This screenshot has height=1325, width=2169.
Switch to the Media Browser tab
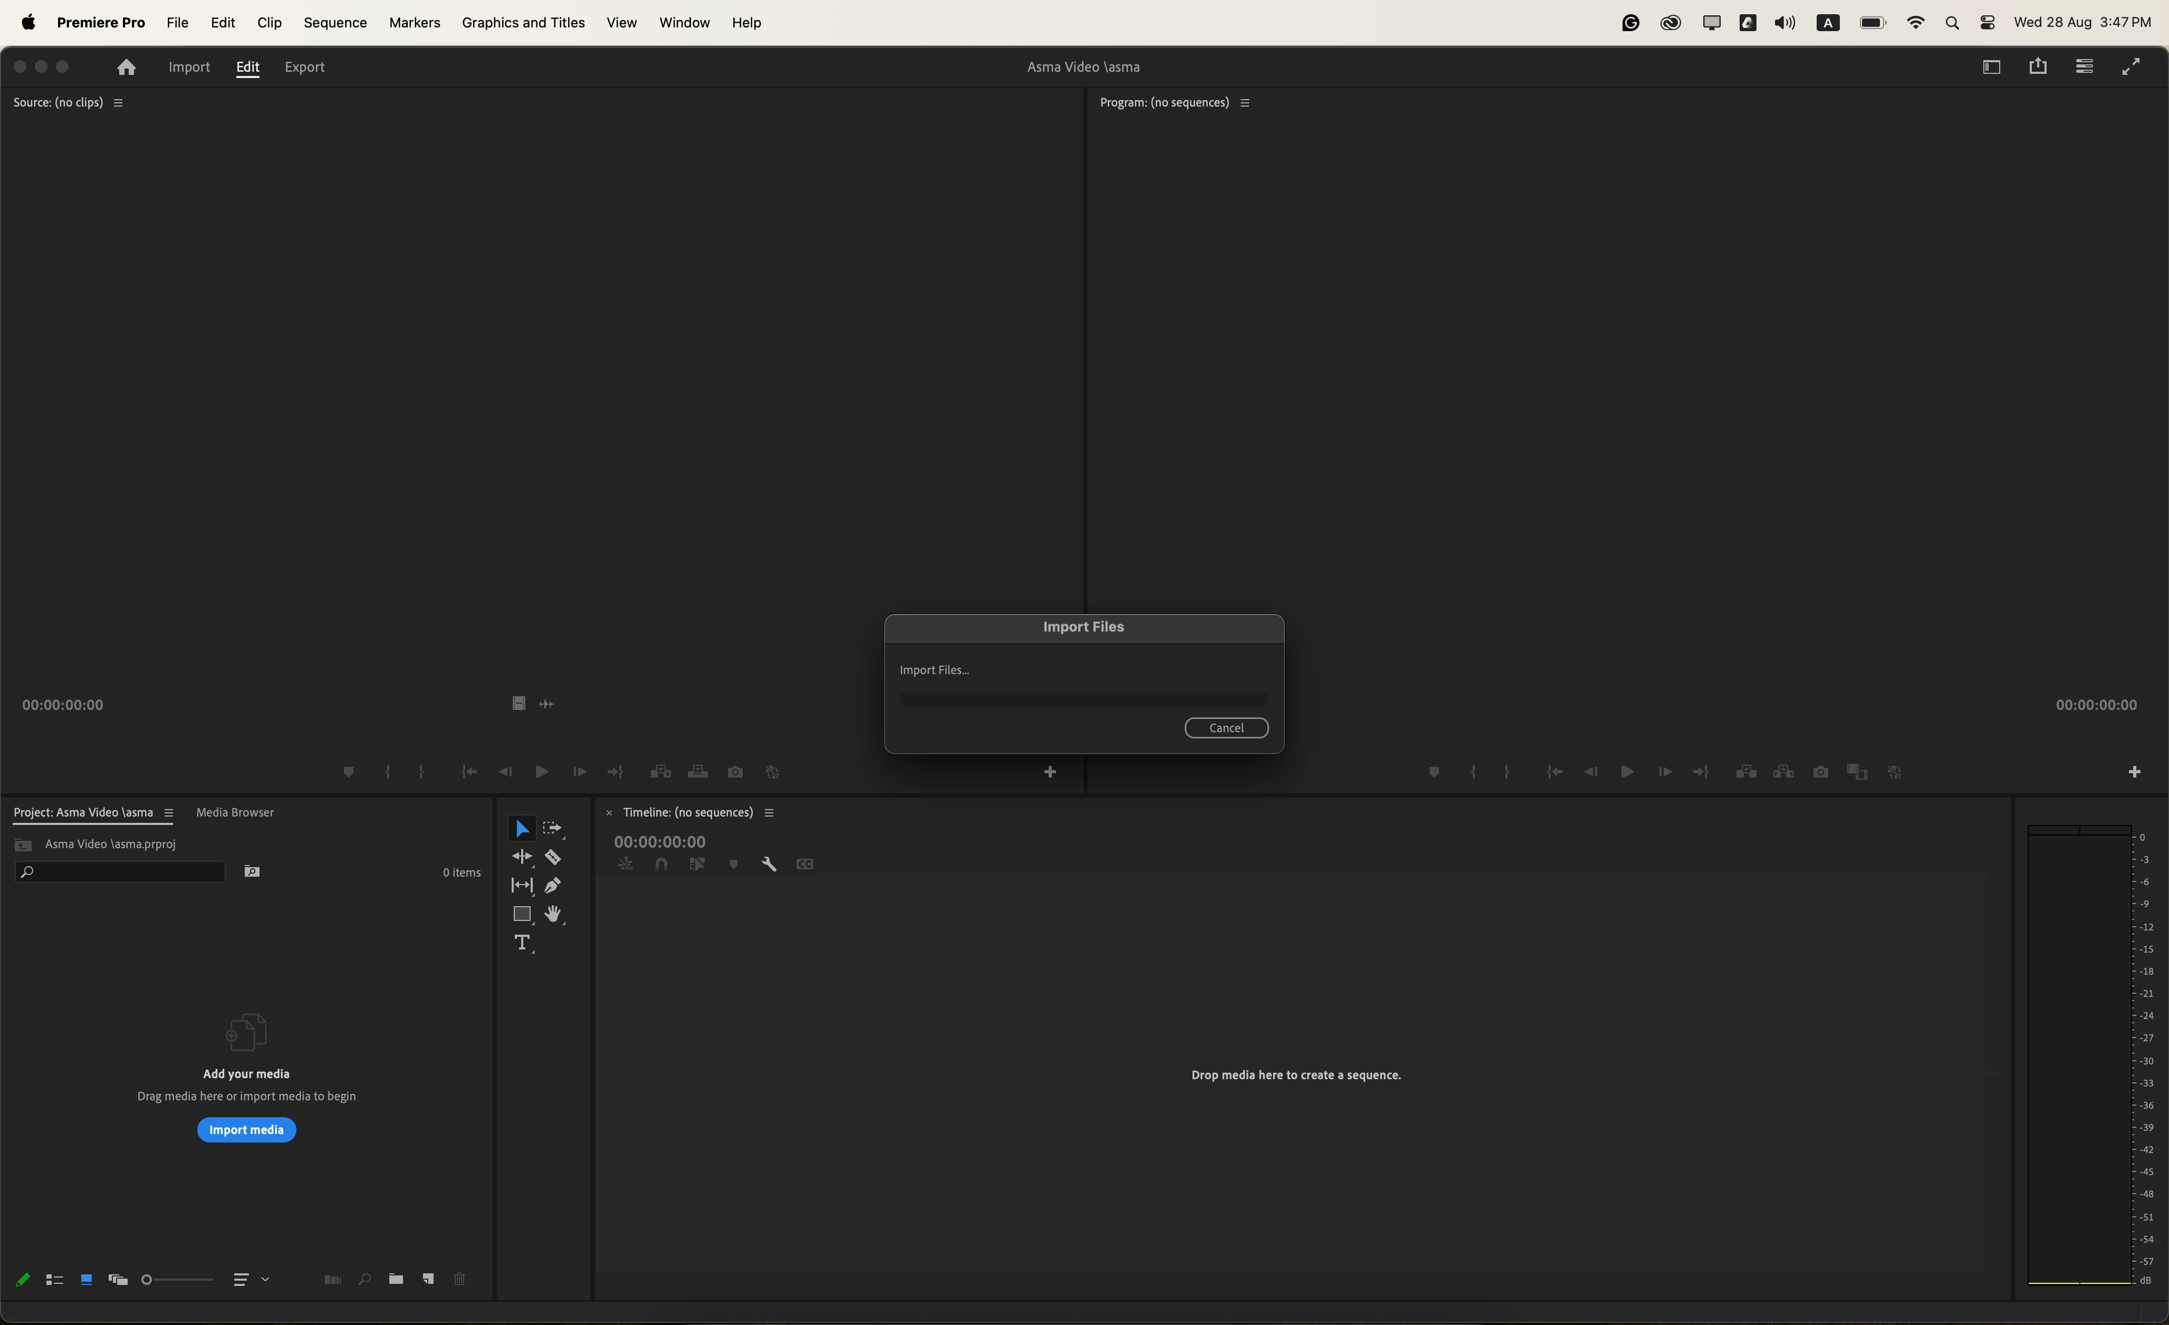pyautogui.click(x=235, y=813)
